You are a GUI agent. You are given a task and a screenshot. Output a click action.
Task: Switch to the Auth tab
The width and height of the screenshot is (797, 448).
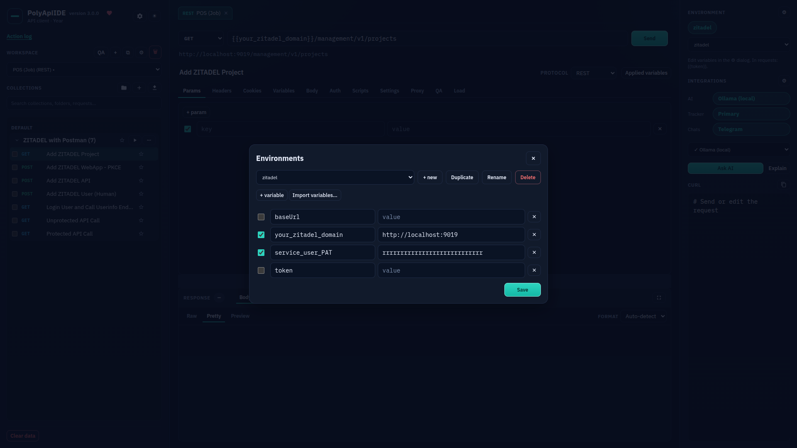[x=335, y=91]
